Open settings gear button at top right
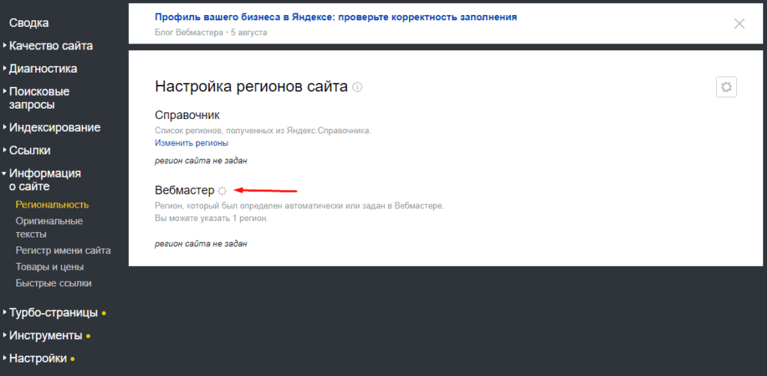This screenshot has width=767, height=376. coord(726,87)
